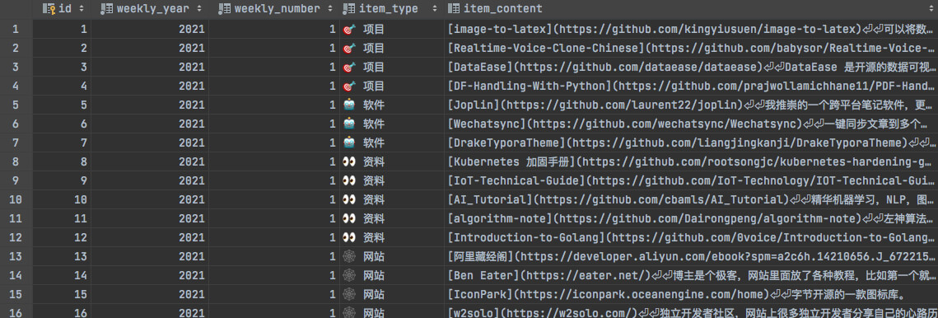The image size is (938, 318).
Task: Select row number 5 in gutter
Action: pyautogui.click(x=16, y=105)
